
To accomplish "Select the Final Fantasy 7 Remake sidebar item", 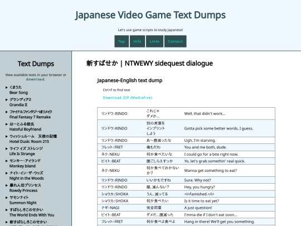I will 31,114.
